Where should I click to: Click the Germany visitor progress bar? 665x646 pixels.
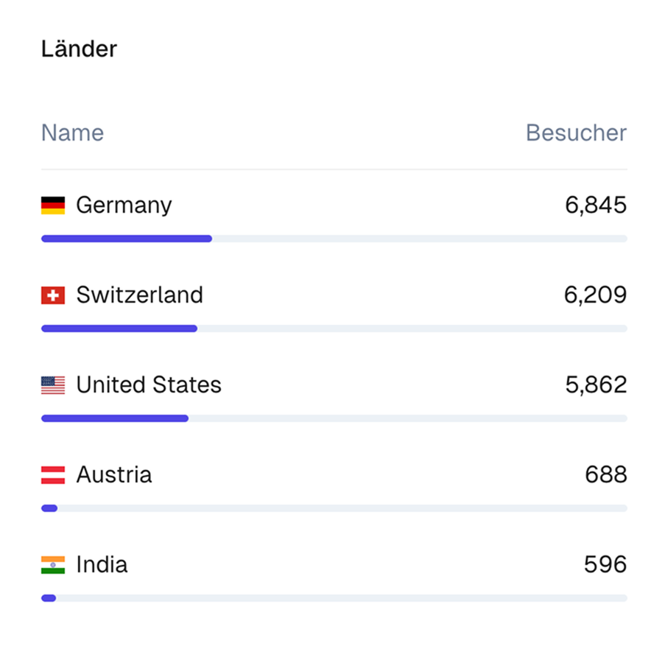(334, 239)
